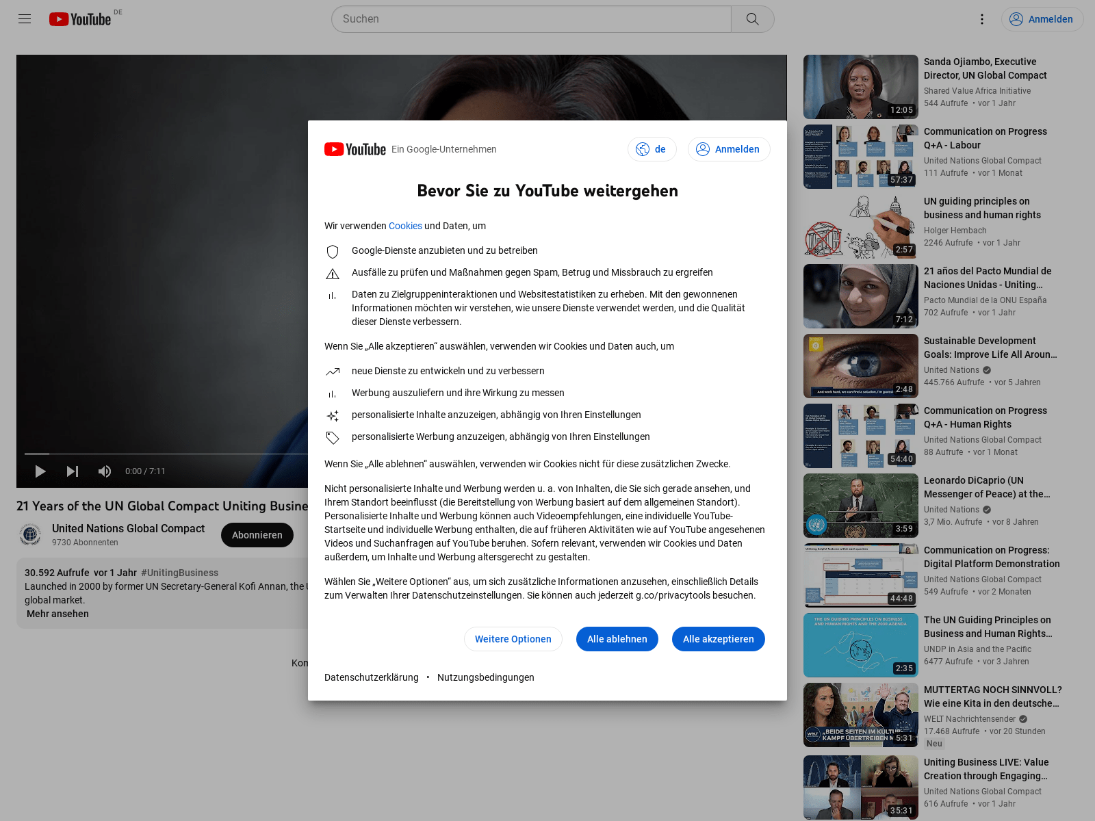Image resolution: width=1095 pixels, height=821 pixels.
Task: Open the United Nations Global Compact channel avatar
Action: [x=30, y=534]
